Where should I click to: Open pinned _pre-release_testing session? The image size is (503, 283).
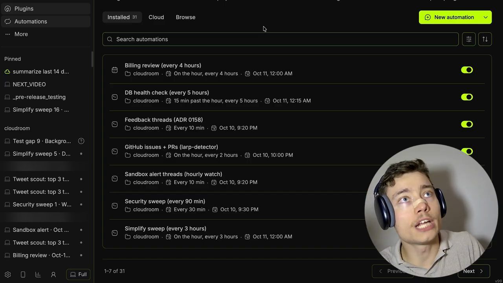46,97
